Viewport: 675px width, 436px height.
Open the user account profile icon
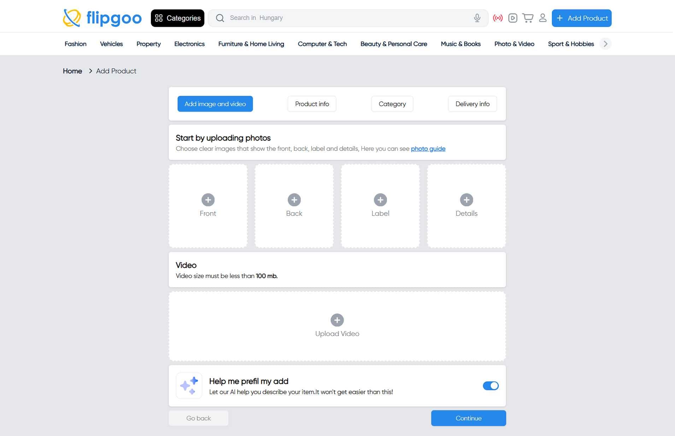pyautogui.click(x=542, y=18)
